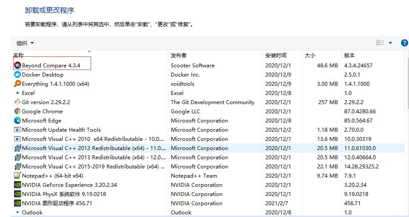
Task: Click version 14.28.29325.2
Action: pyautogui.click(x=361, y=166)
